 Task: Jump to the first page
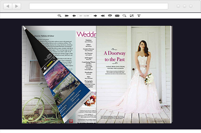(x=67, y=16)
